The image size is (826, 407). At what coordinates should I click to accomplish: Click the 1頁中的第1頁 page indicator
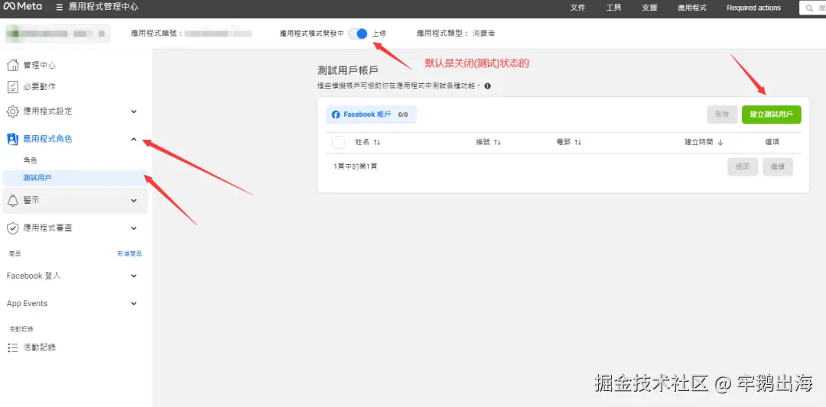pos(356,166)
